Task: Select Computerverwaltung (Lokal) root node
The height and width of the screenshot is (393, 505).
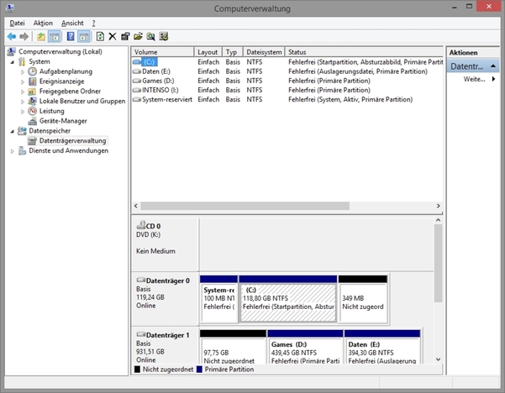Action: pos(60,51)
